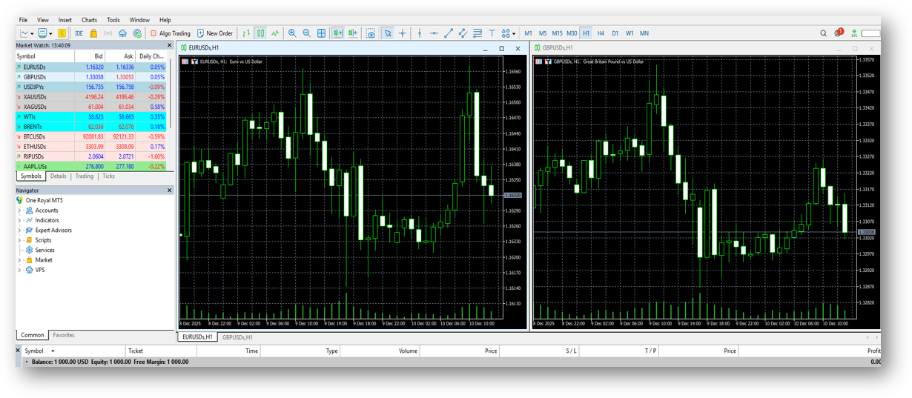Switch to the Ticks tab
The width and height of the screenshot is (912, 398).
coord(108,176)
